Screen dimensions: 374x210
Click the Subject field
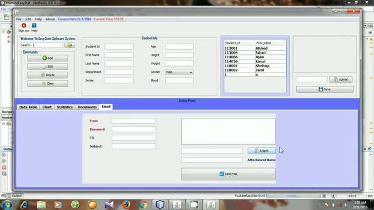[134, 146]
